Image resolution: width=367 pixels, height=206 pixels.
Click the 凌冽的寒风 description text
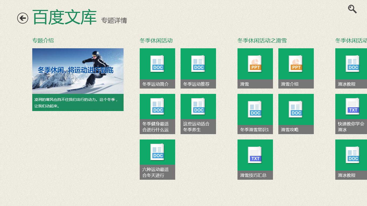[x=76, y=103]
